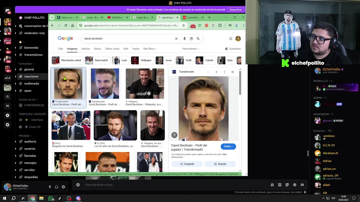The height and width of the screenshot is (202, 360).
Task: Open Guardados saved items link
Action: (x=233, y=49)
